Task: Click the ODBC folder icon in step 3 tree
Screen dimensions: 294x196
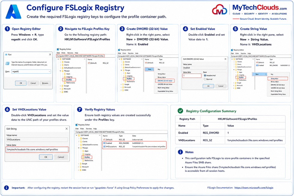Action: (x=123, y=90)
